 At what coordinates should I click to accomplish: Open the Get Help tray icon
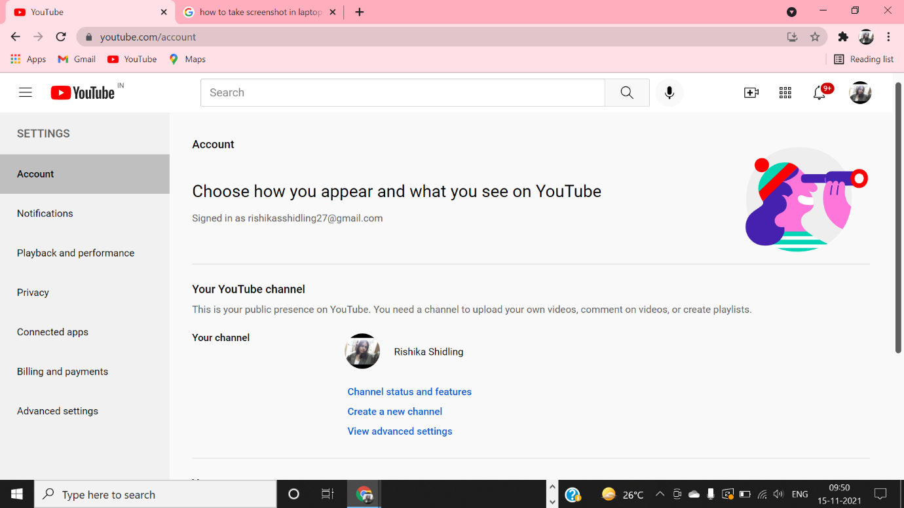tap(573, 494)
